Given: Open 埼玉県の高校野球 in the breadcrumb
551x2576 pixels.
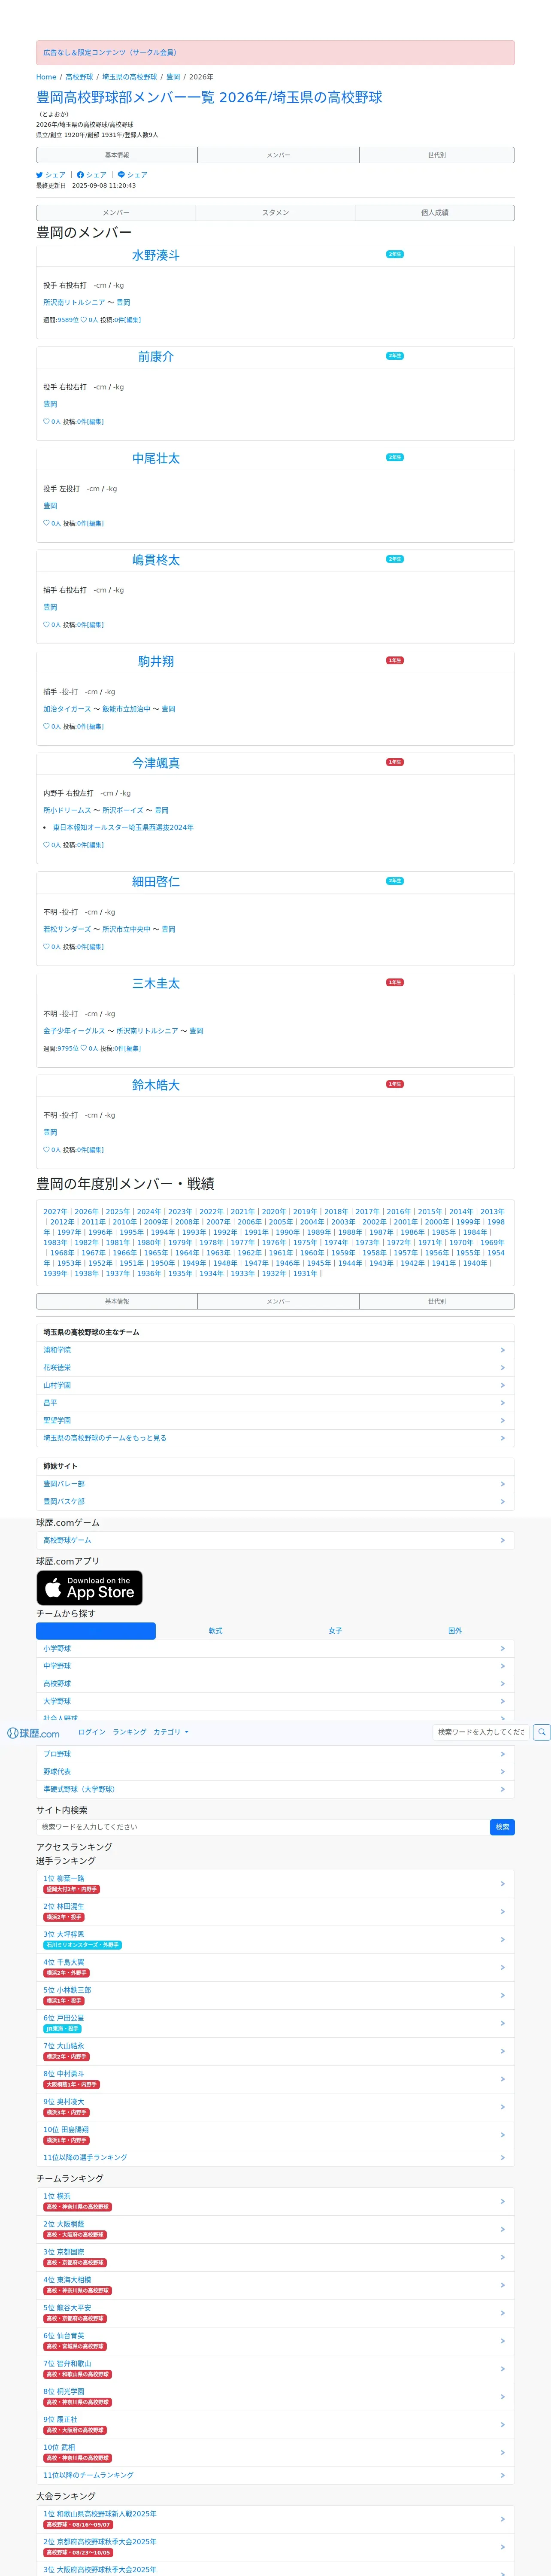Looking at the screenshot, I should [129, 77].
